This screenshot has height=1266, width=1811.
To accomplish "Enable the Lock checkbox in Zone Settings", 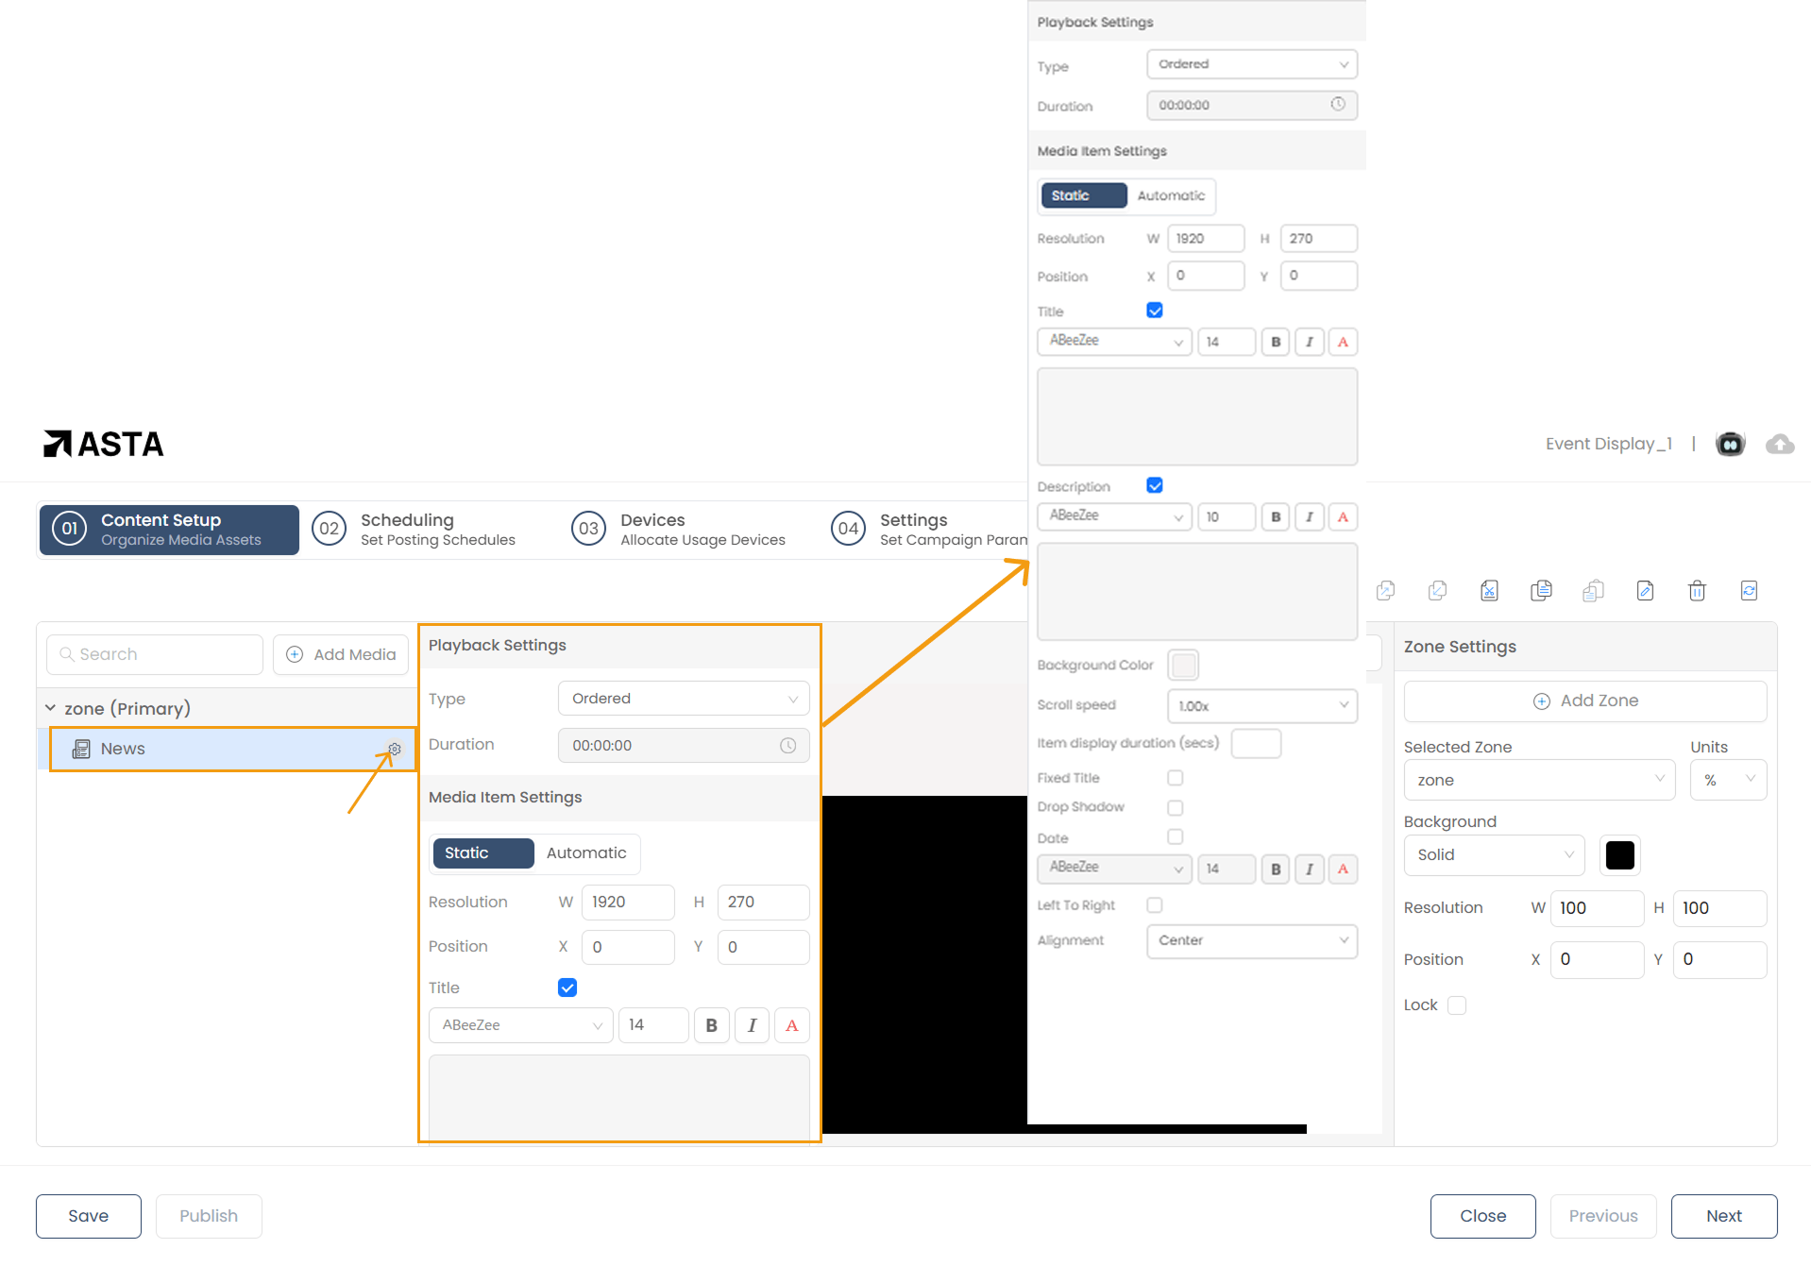I will click(1457, 1005).
